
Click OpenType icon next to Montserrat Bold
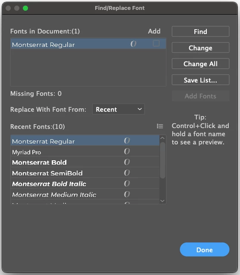127,162
